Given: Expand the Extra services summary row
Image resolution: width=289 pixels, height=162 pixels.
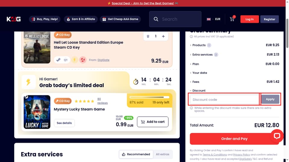Looking at the screenshot, I should click(x=235, y=55).
